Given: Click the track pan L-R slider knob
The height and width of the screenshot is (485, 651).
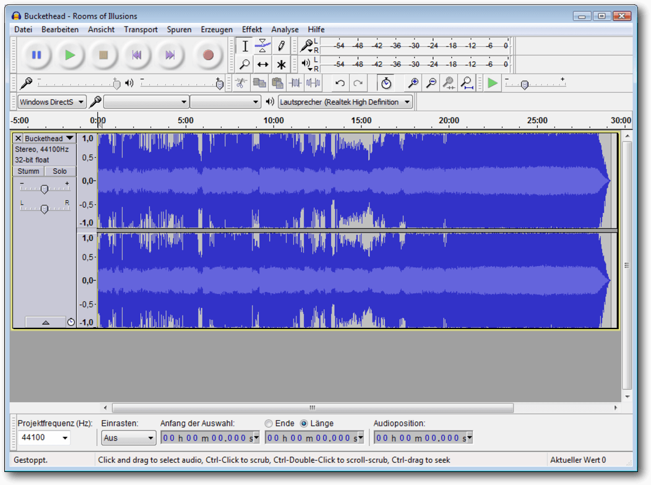Looking at the screenshot, I should click(x=45, y=208).
